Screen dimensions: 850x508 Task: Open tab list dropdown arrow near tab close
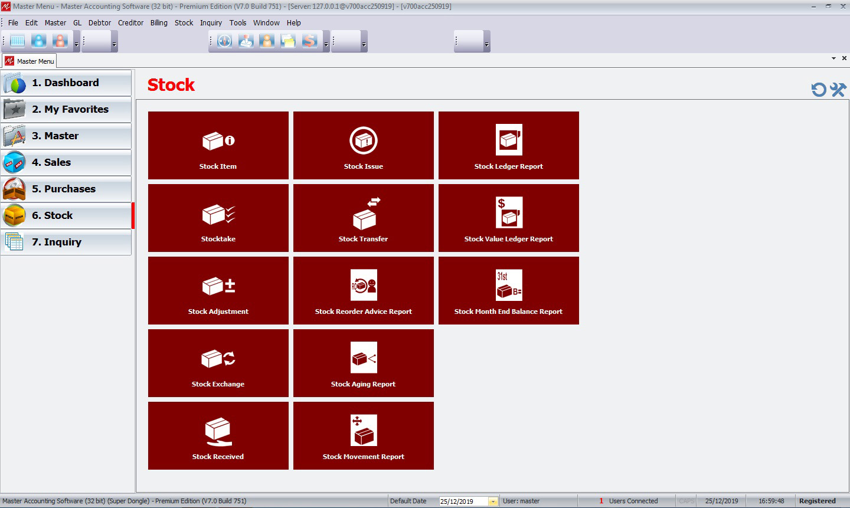[833, 58]
